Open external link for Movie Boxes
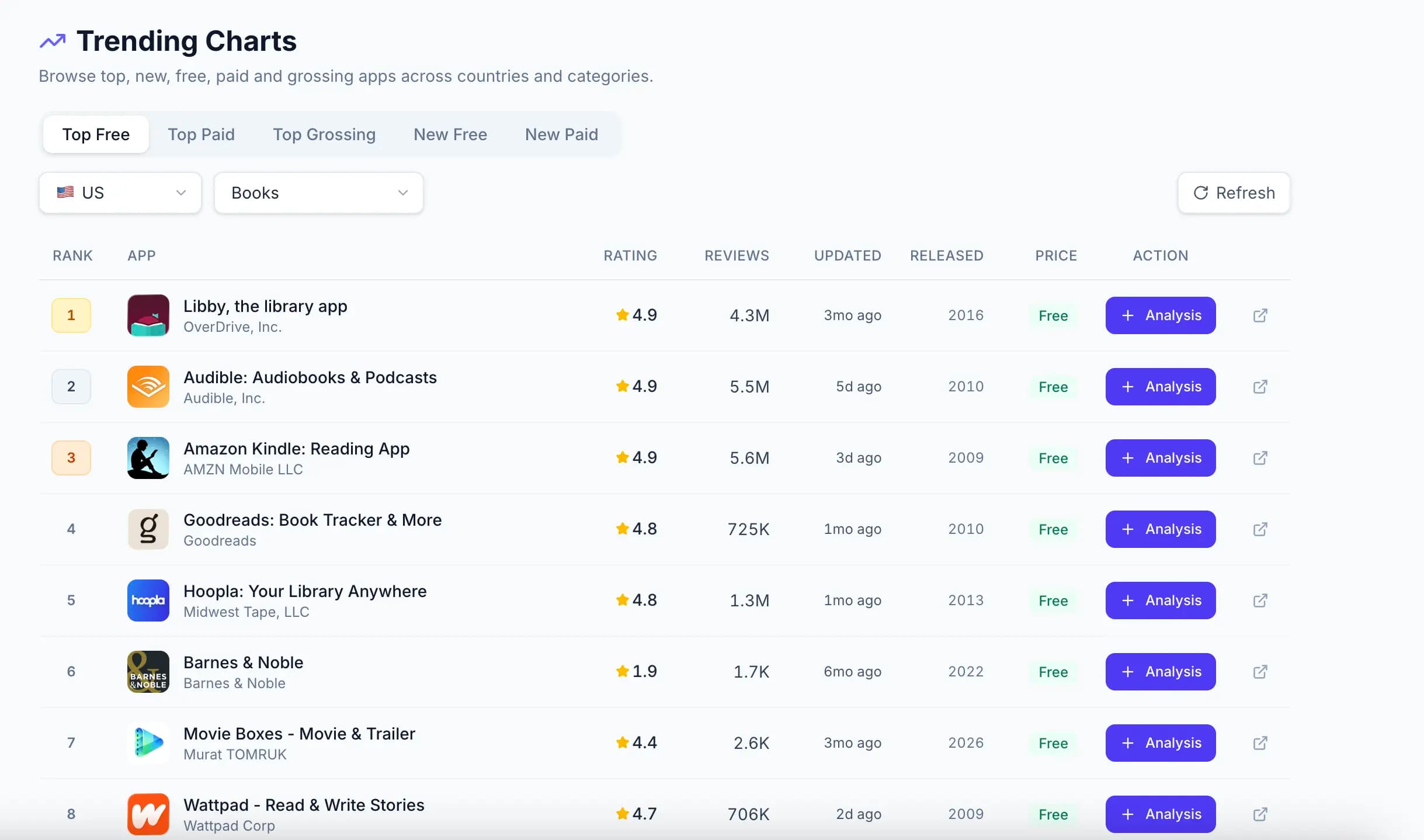The height and width of the screenshot is (840, 1424). (x=1260, y=743)
